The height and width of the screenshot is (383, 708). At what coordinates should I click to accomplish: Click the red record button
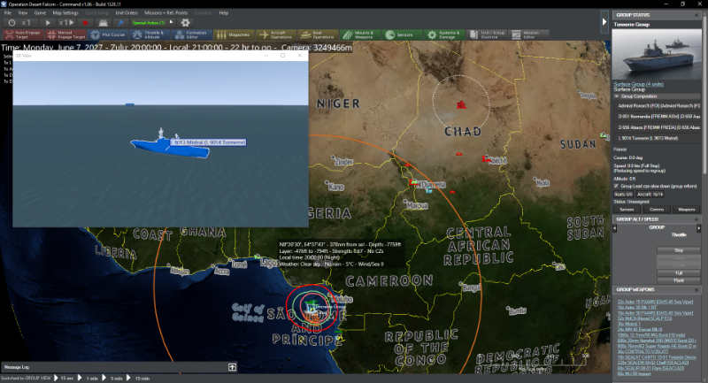point(85,23)
